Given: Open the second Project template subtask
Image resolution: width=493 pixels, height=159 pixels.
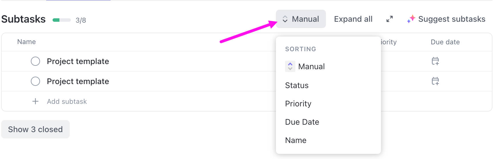Looking at the screenshot, I should click(x=78, y=81).
